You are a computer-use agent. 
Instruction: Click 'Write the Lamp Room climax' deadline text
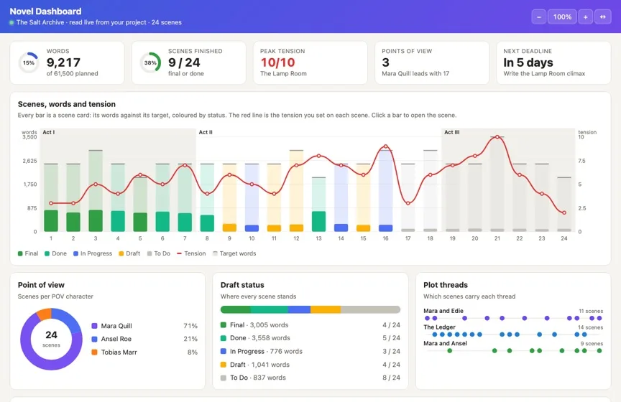pyautogui.click(x=544, y=74)
